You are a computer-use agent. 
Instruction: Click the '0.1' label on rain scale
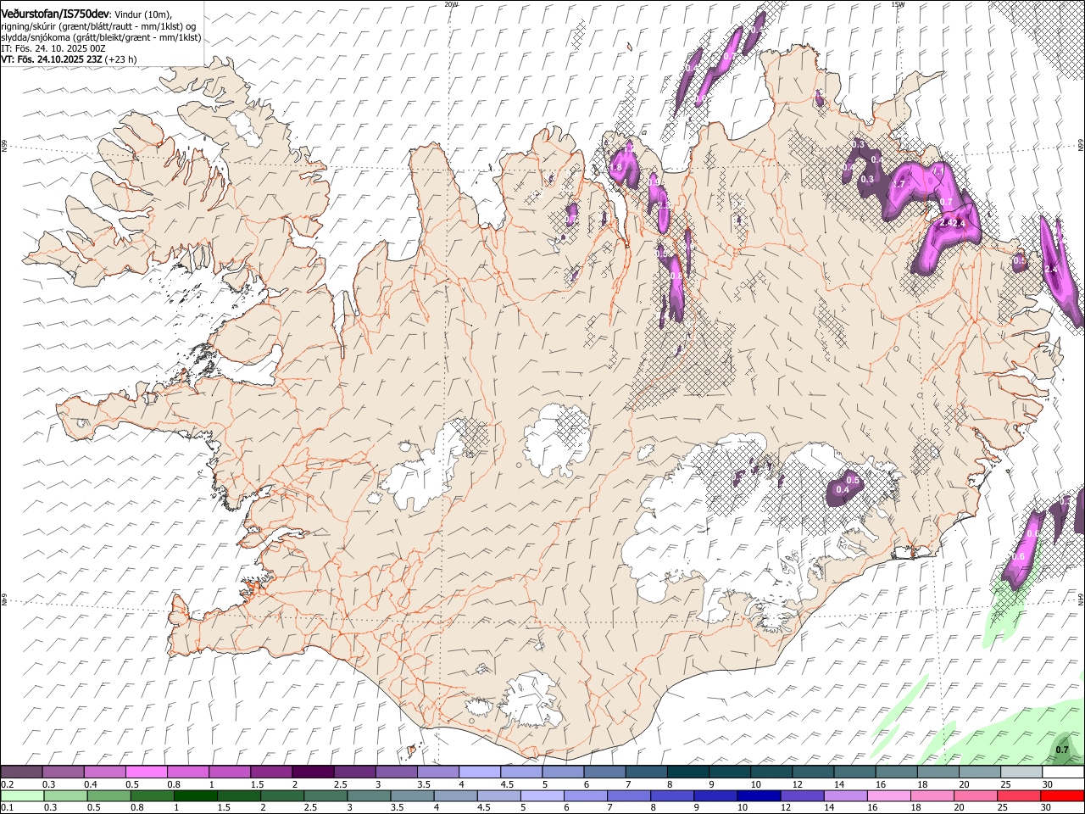point(7,808)
